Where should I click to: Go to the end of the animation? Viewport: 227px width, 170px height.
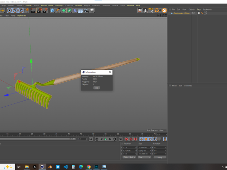[x=121, y=139]
